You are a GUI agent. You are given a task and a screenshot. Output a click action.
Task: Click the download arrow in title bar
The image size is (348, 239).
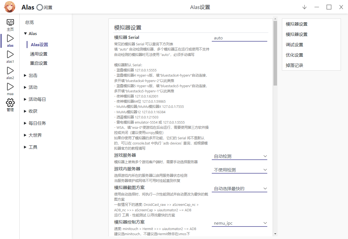point(304,7)
